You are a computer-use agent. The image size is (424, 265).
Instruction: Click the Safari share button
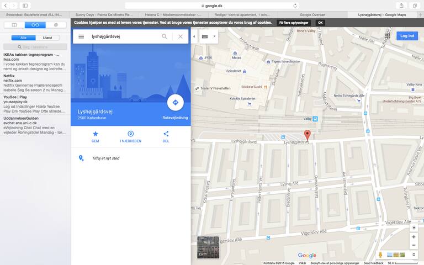click(401, 6)
